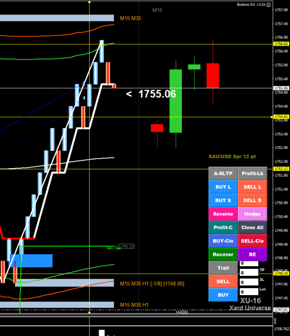The height and width of the screenshot is (336, 290).
Task: Select the 1756.65 price level label
Action: tap(281, 44)
